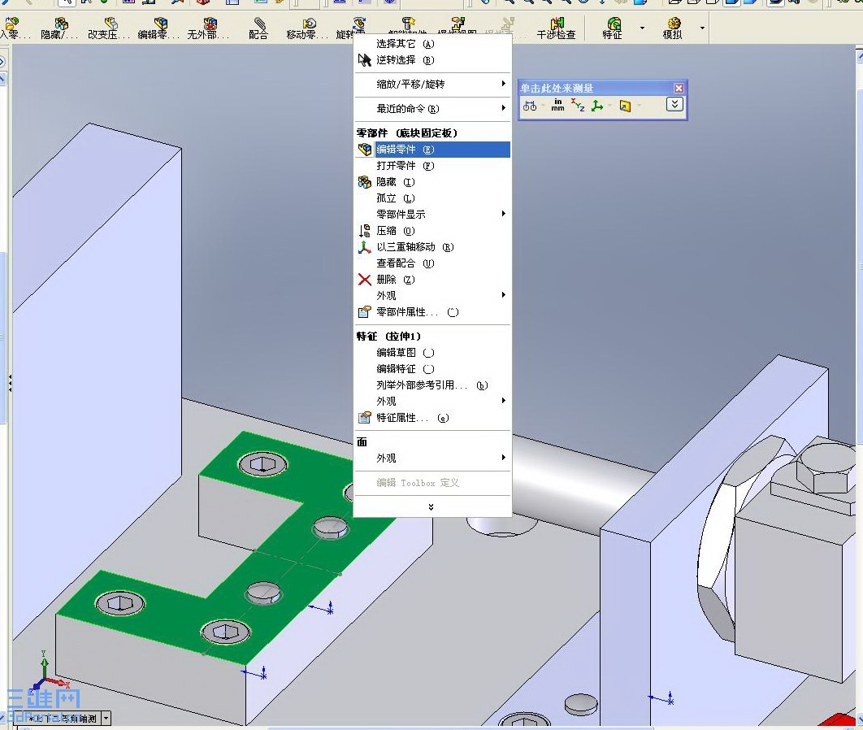The height and width of the screenshot is (730, 863).
Task: Expand Appearance (外观) under the feature 拉伸1 section
Action: click(432, 401)
